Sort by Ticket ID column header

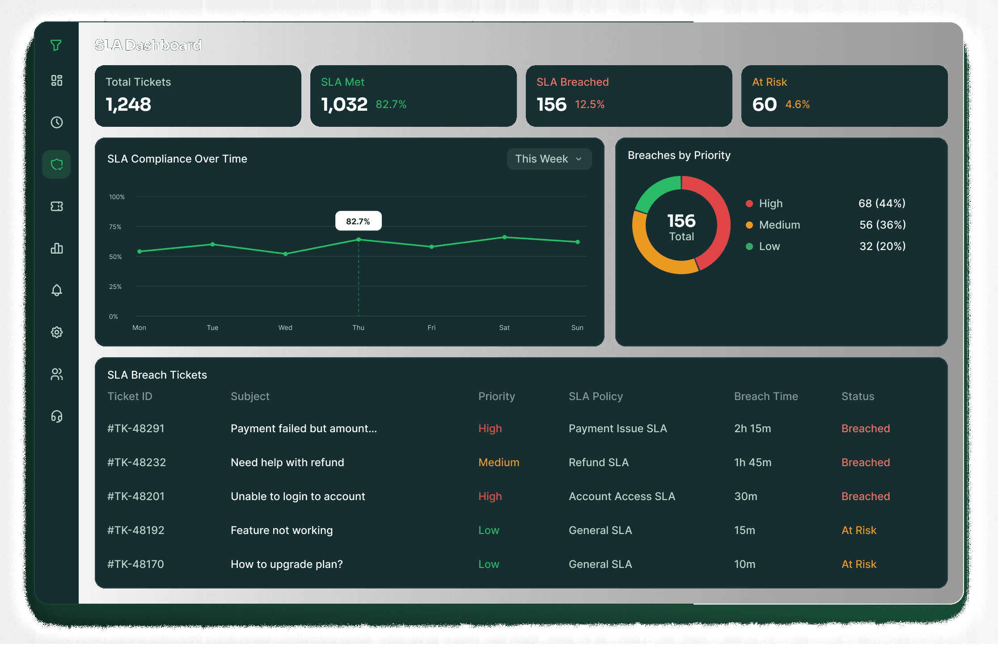click(x=130, y=396)
